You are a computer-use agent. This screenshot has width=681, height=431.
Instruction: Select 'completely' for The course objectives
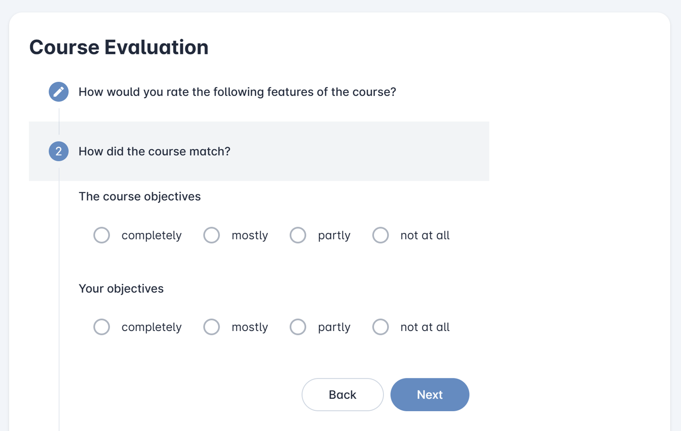(102, 235)
